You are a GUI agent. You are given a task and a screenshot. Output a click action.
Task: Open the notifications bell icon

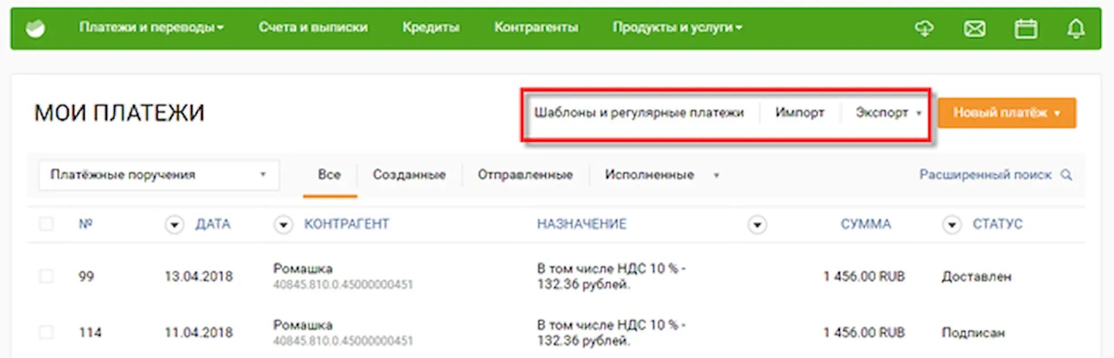1076,28
